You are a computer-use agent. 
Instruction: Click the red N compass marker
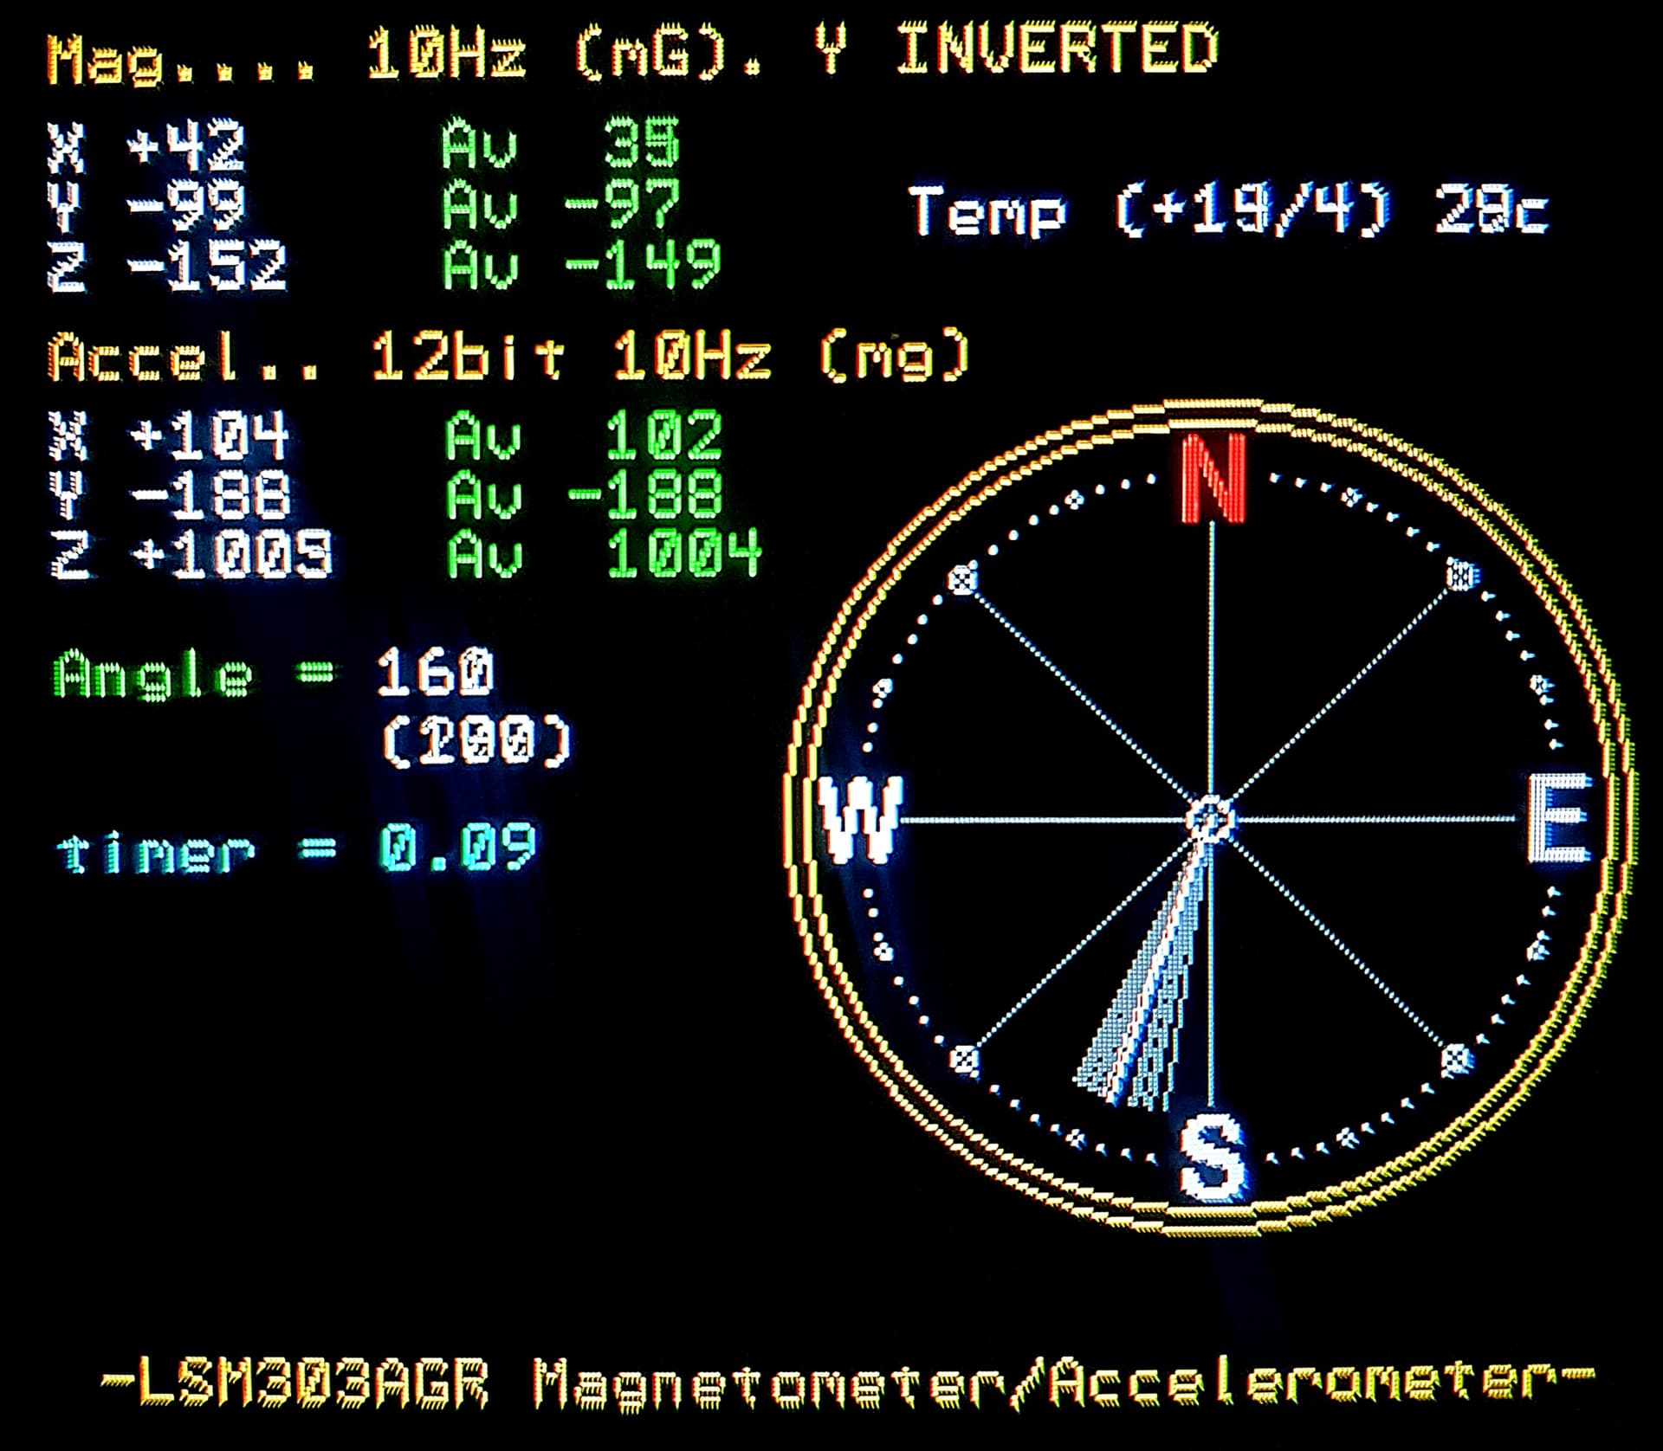(1215, 477)
